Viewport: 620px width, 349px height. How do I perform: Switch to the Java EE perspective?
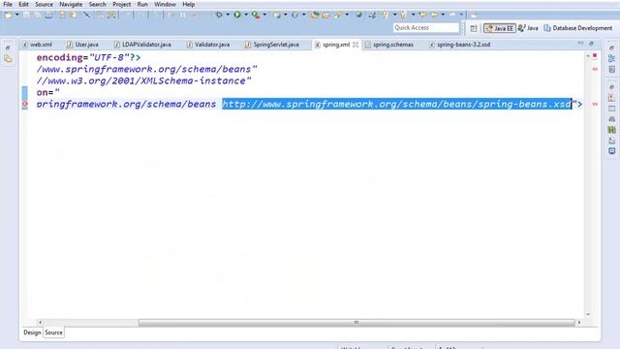pyautogui.click(x=500, y=28)
